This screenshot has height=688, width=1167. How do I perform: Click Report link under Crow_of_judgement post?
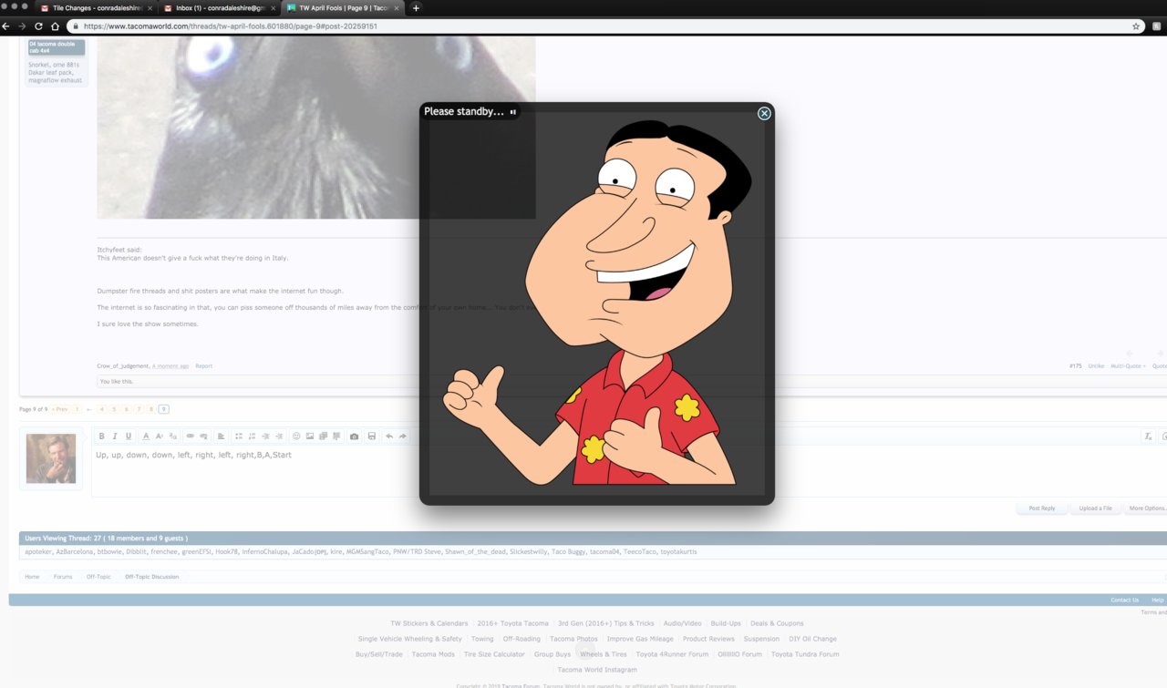(204, 366)
